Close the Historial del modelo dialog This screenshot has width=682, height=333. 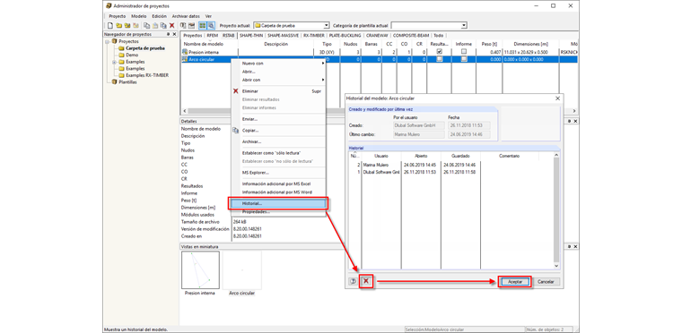(557, 98)
